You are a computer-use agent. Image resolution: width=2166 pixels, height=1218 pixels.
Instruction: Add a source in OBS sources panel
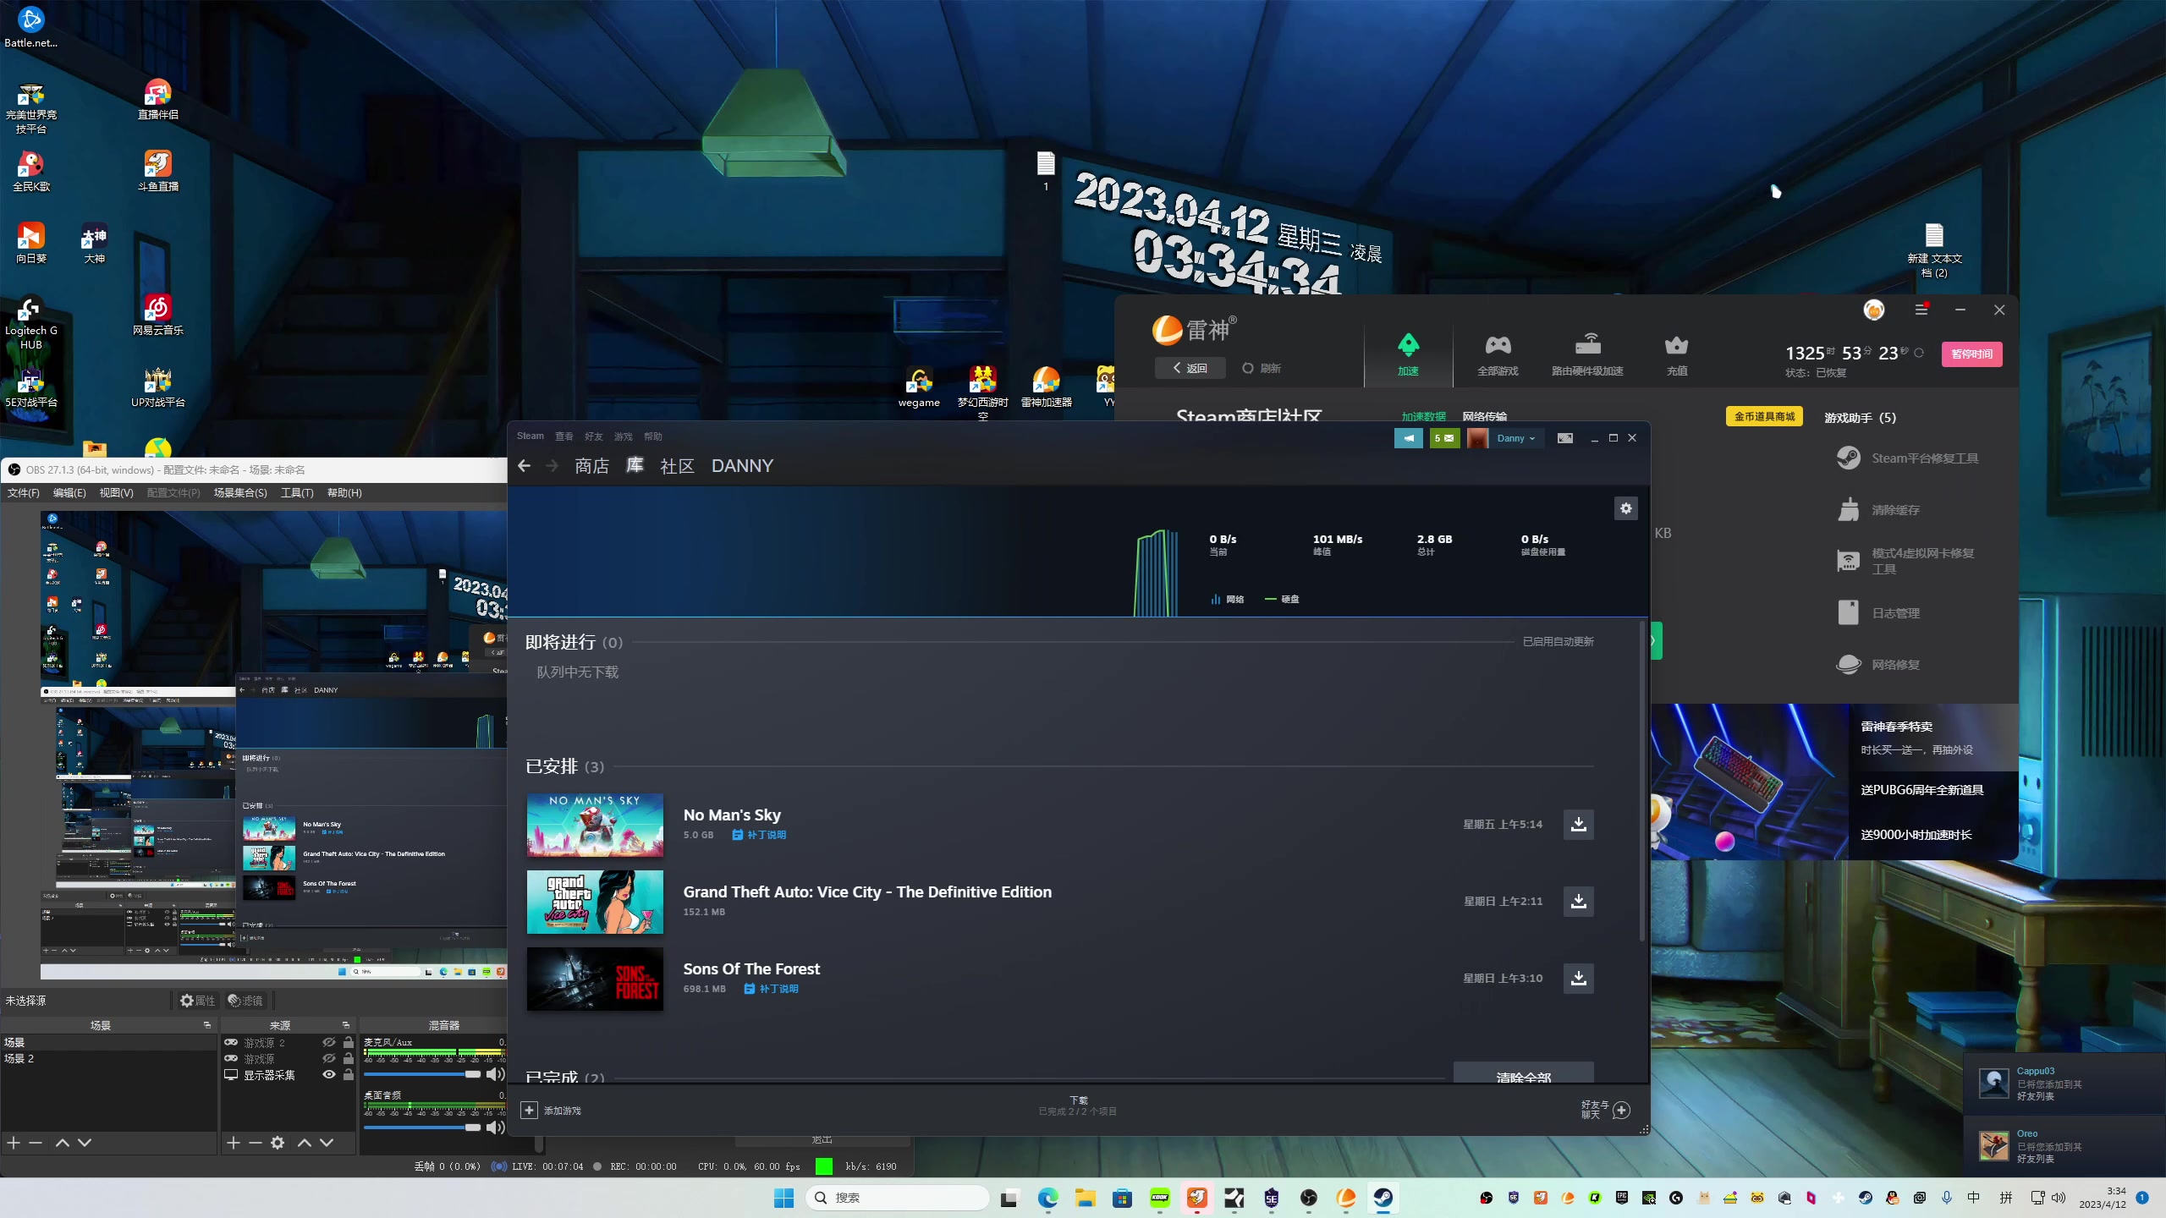234,1143
